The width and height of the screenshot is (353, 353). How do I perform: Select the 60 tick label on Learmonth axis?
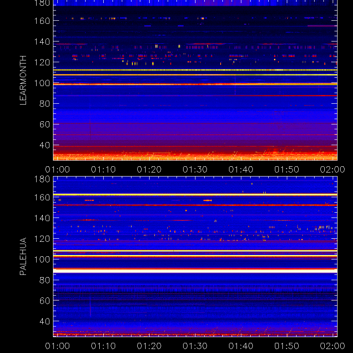click(x=45, y=124)
